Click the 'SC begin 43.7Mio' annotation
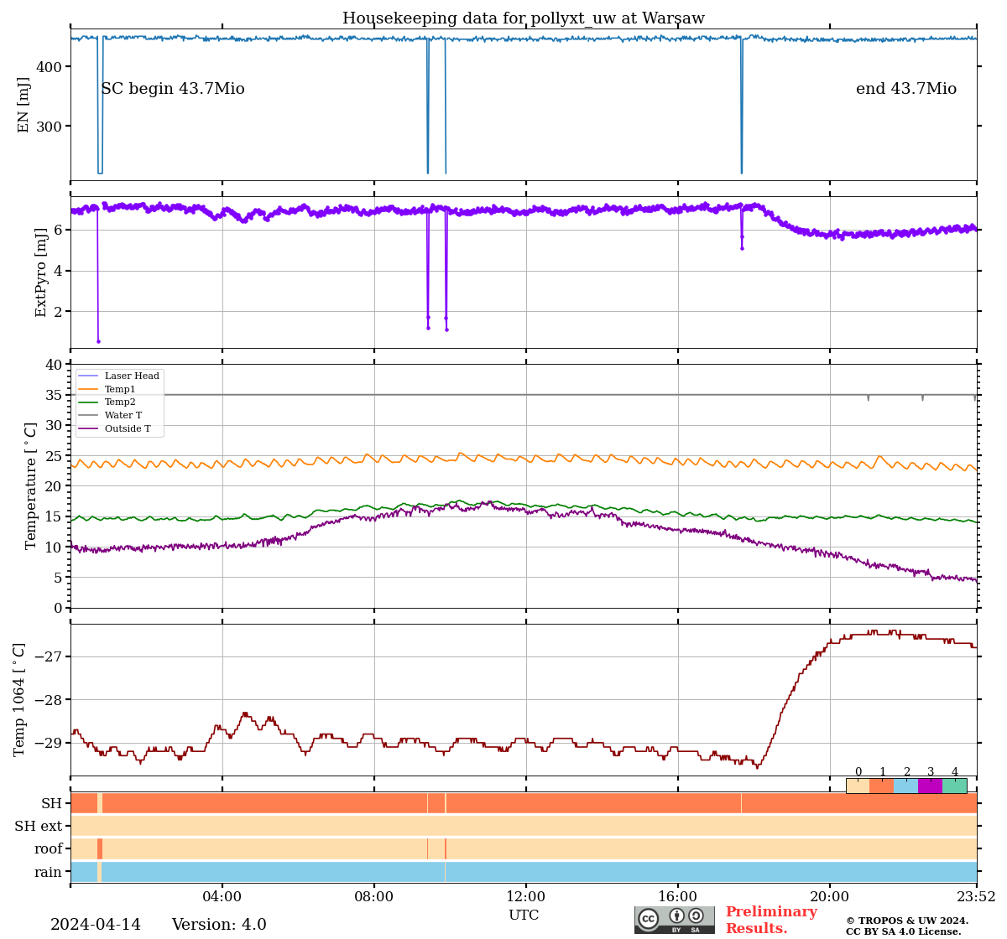This screenshot has width=1007, height=939. [173, 89]
